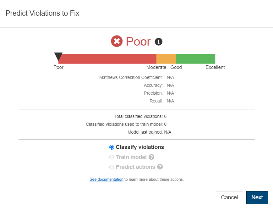This screenshot has height=210, width=273.
Task: Click the info icon beside Poor rating
Action: [x=158, y=41]
